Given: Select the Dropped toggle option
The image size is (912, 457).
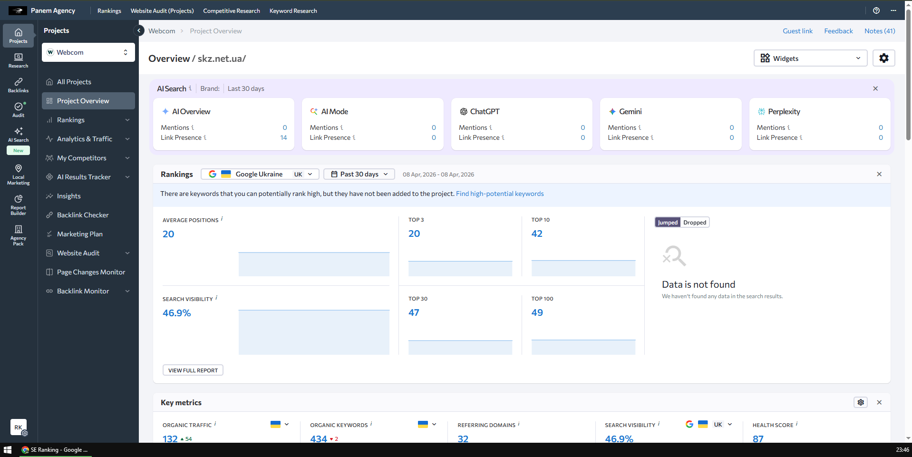Looking at the screenshot, I should pyautogui.click(x=695, y=222).
